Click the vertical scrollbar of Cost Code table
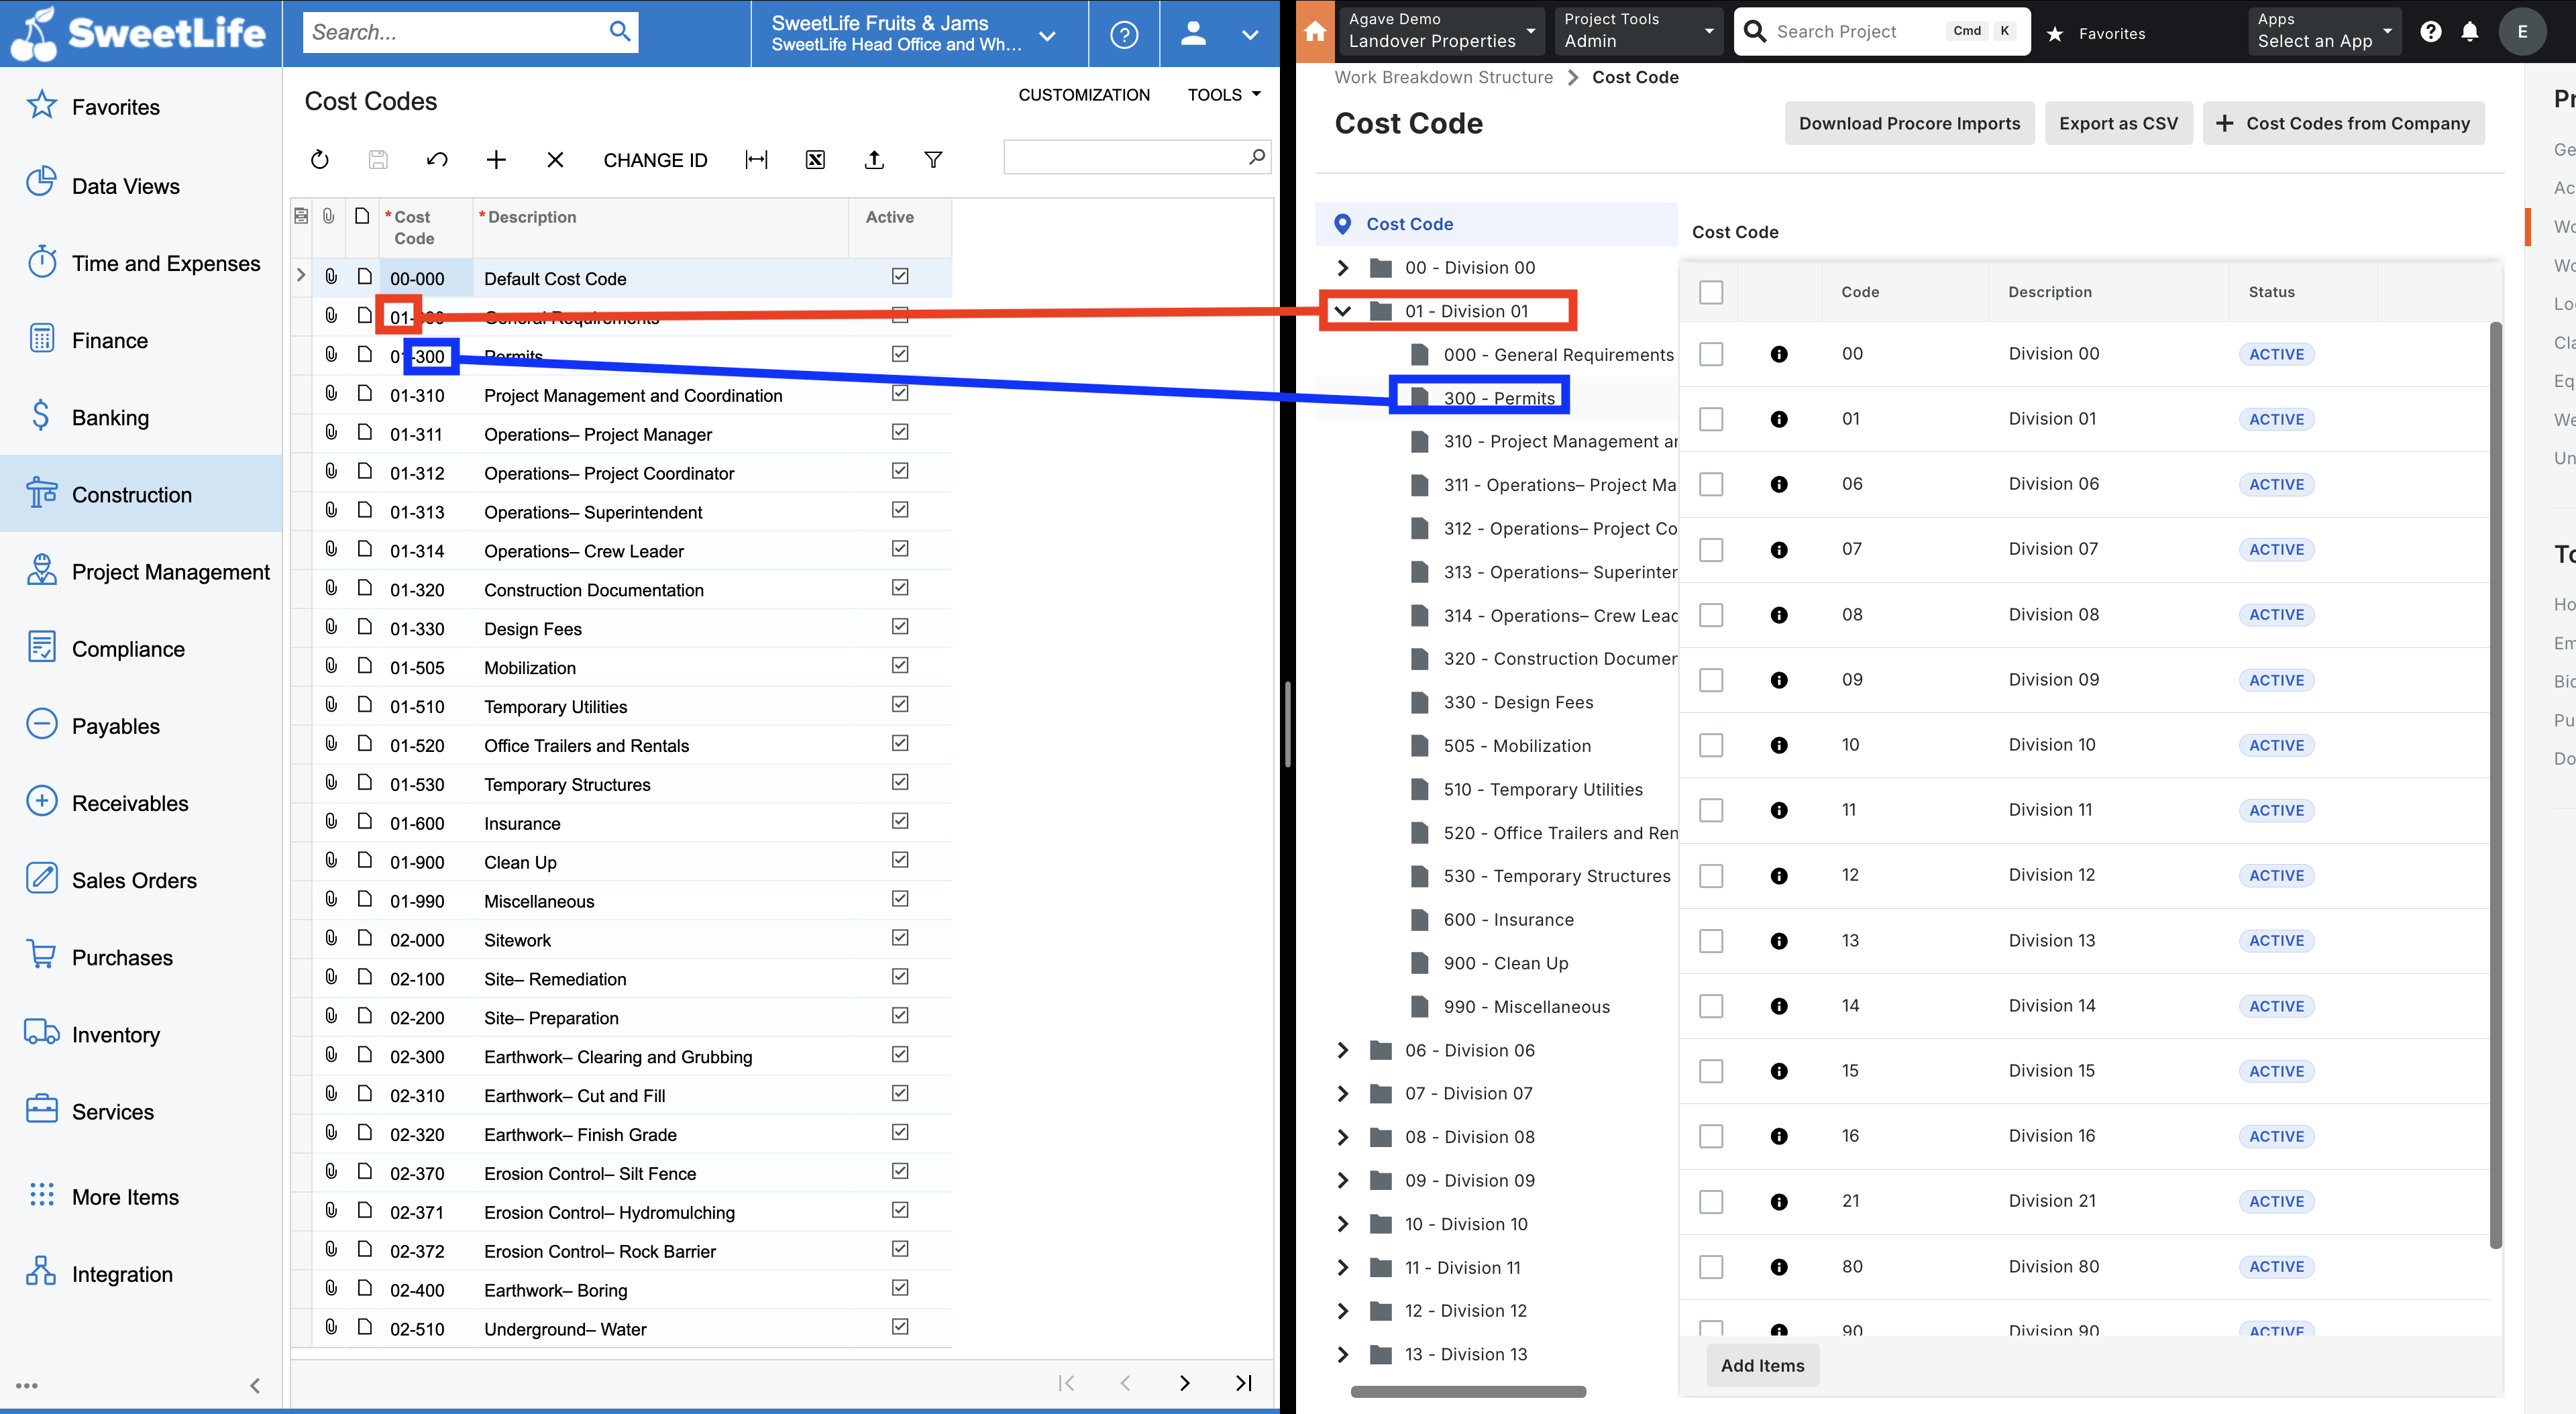The image size is (2576, 1414). point(2495,785)
